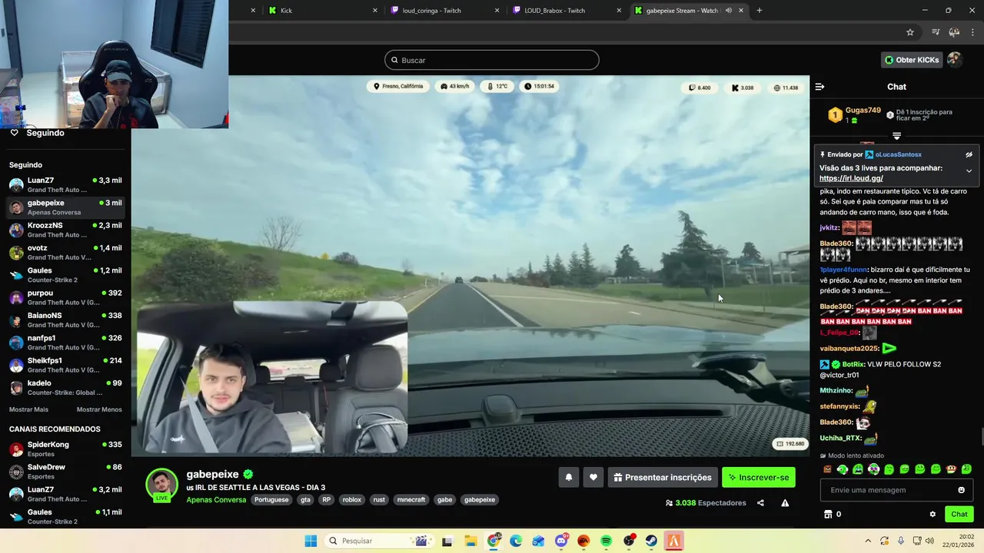984x553 pixels.
Task: Expand the gifter leaderboard with the down-arrow handle
Action: tap(896, 136)
